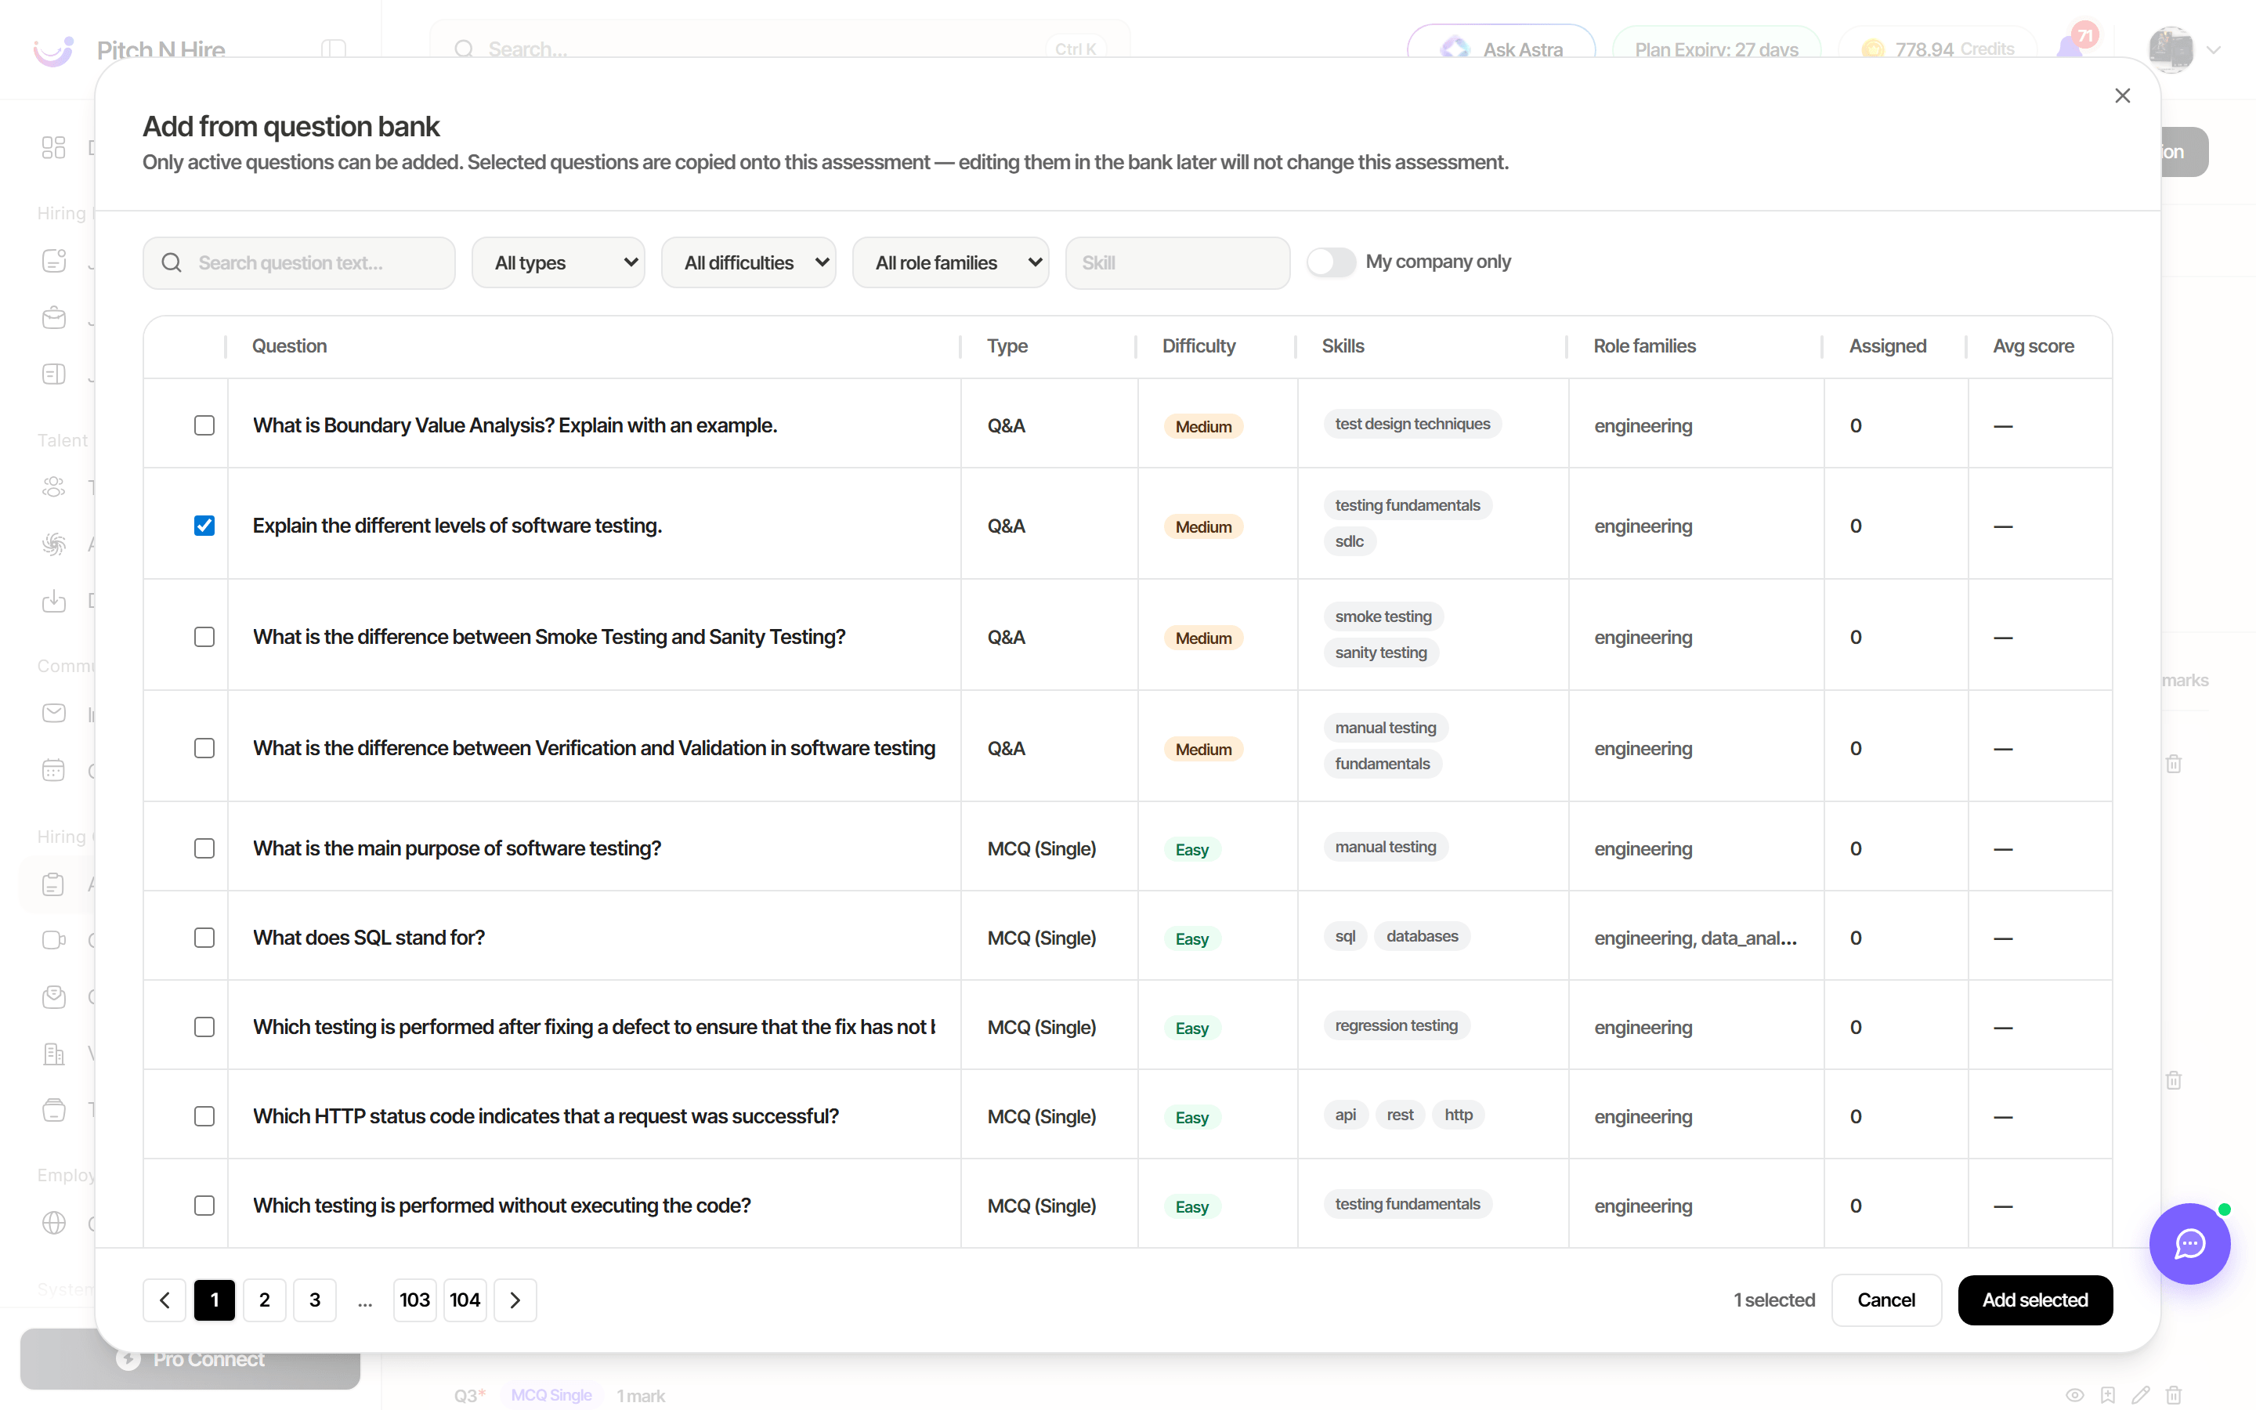
Task: Go to next page arrow
Action: point(515,1300)
